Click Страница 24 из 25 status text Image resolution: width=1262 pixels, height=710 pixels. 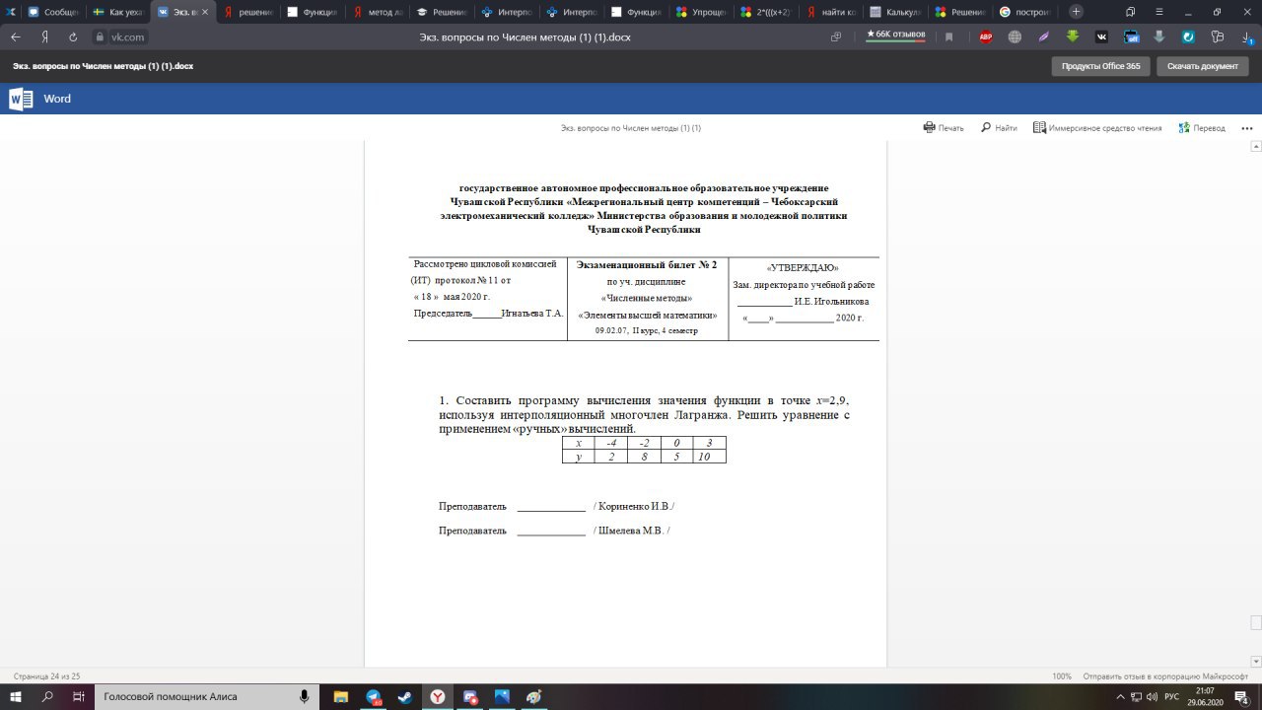coord(46,676)
